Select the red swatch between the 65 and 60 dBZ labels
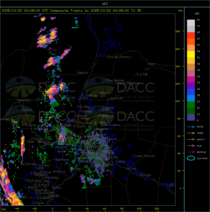 coord(191,35)
